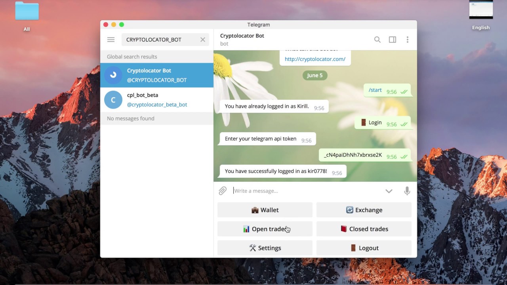
Task: Focus the Write a message field
Action: (305, 191)
